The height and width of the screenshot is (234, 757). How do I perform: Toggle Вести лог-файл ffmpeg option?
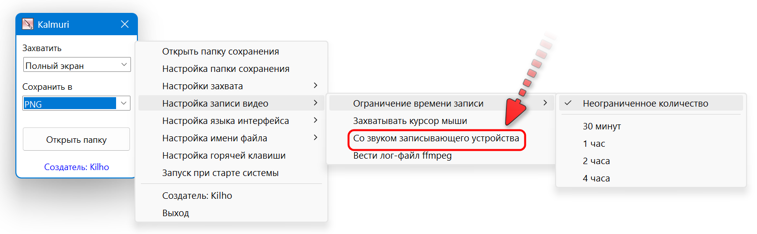(402, 156)
